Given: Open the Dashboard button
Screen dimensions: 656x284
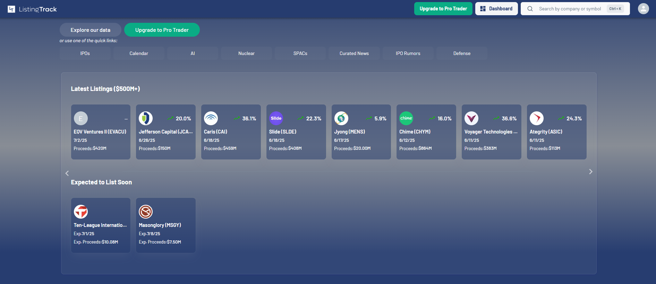Looking at the screenshot, I should coord(496,9).
